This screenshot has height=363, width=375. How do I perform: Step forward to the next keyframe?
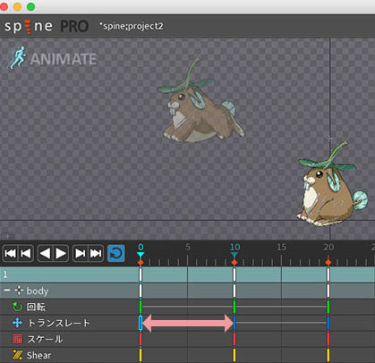(x=81, y=253)
